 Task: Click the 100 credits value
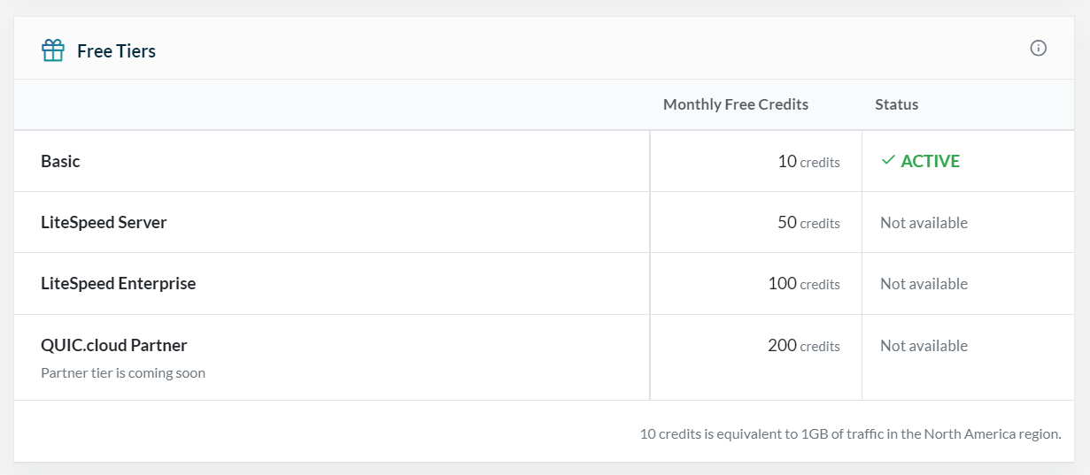coord(804,284)
